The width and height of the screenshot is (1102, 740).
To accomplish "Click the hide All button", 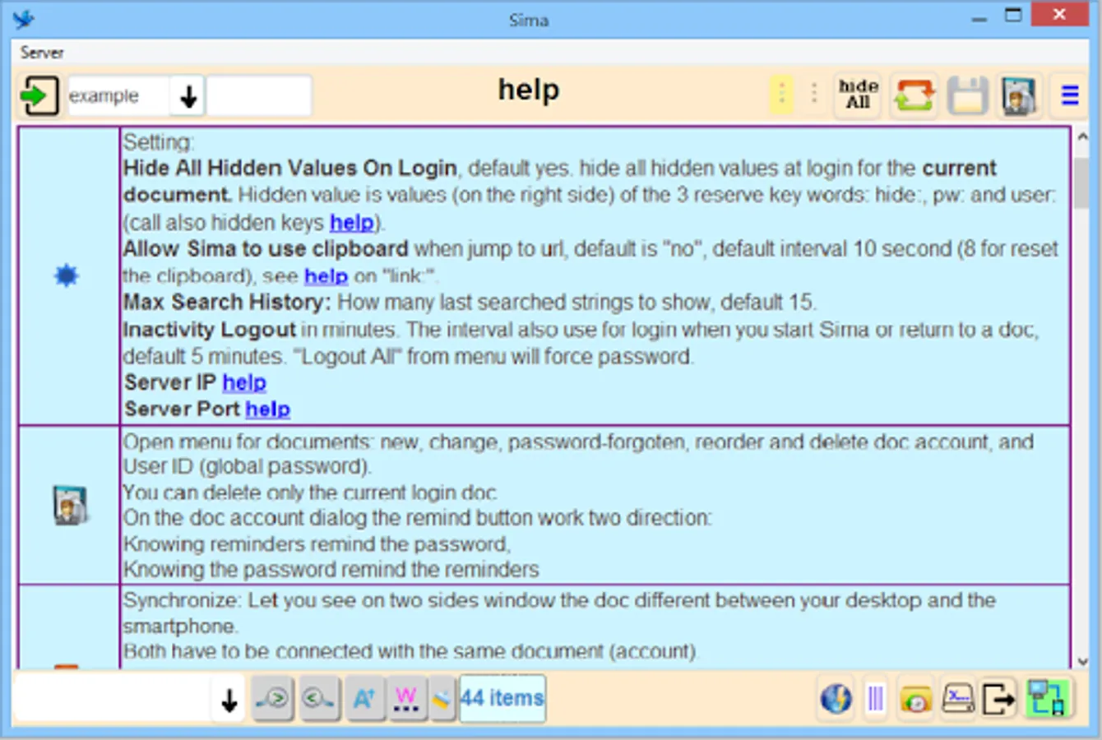I will [x=858, y=95].
